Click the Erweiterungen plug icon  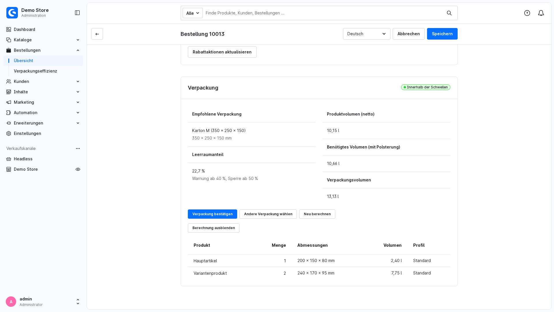coord(9,123)
